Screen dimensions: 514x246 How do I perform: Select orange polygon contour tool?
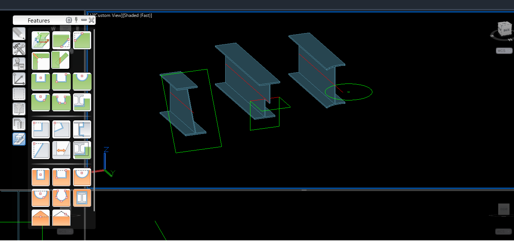point(61,198)
